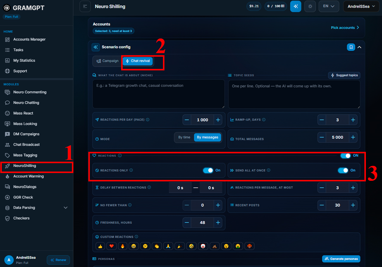
Task: Click the GRAMGPT logo
Action: click(x=24, y=8)
